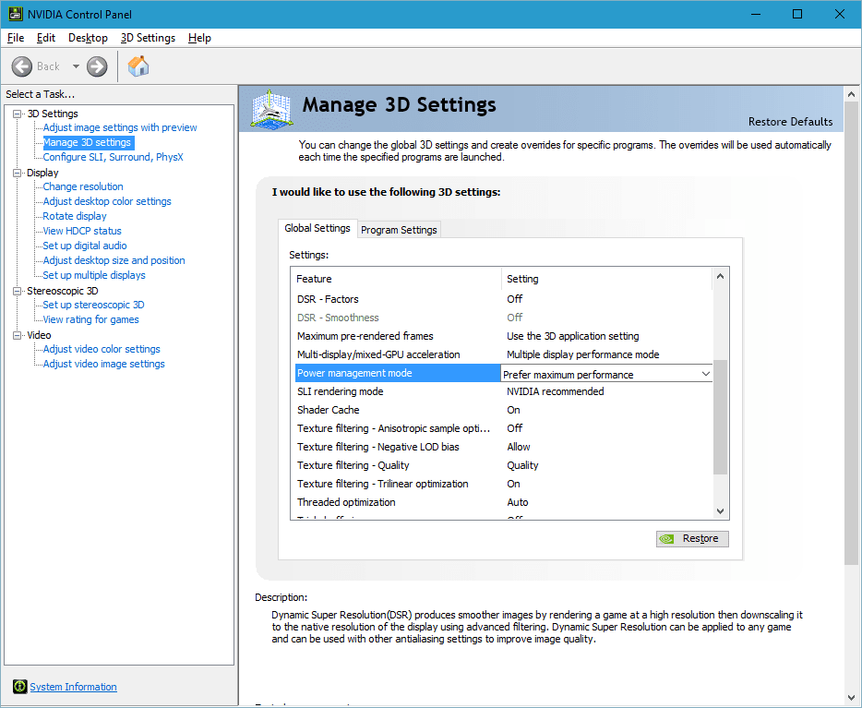This screenshot has height=708, width=862.
Task: Open Configure SLI, Surround, PhysX
Action: [114, 157]
